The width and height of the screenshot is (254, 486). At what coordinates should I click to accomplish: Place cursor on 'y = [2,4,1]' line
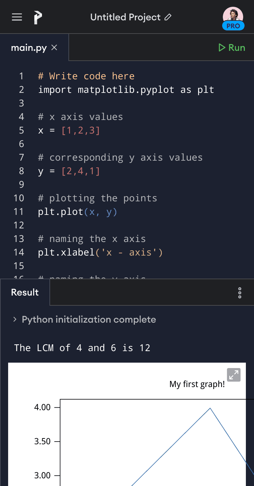69,171
